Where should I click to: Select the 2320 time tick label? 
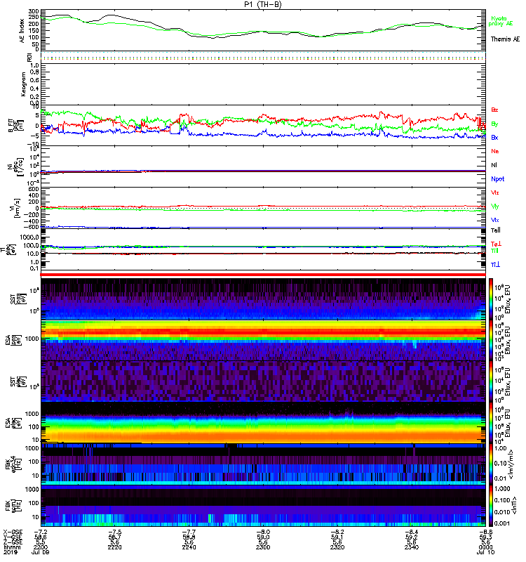click(337, 547)
